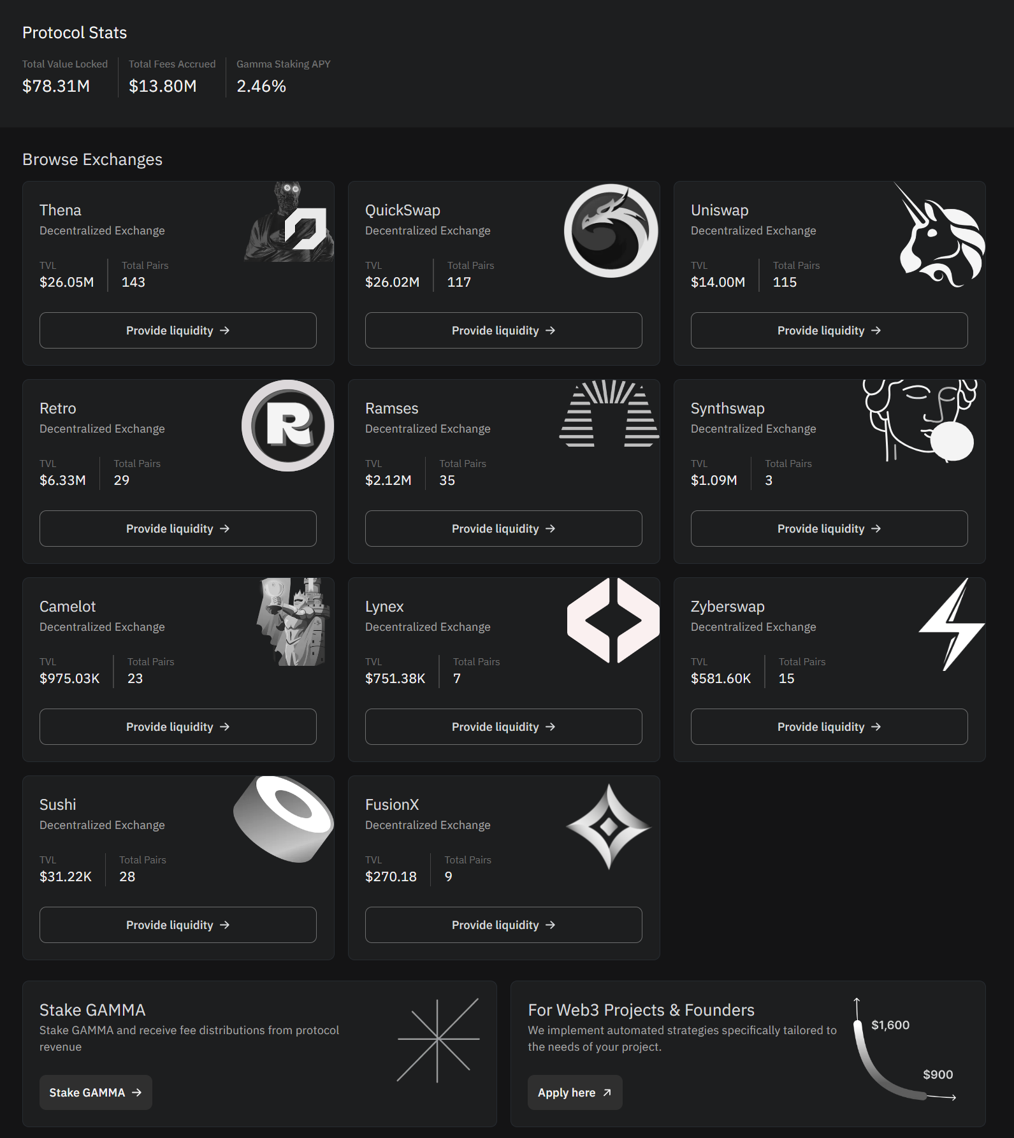This screenshot has height=1138, width=1014.
Task: Click the Apply here button
Action: (575, 1092)
